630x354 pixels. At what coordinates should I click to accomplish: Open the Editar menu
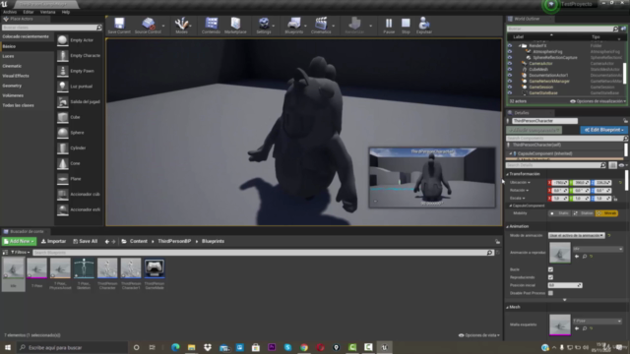29,12
